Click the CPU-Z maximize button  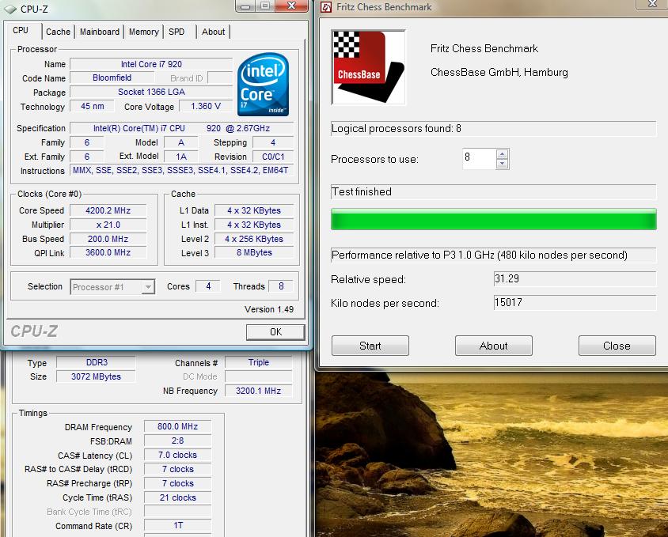[x=265, y=6]
